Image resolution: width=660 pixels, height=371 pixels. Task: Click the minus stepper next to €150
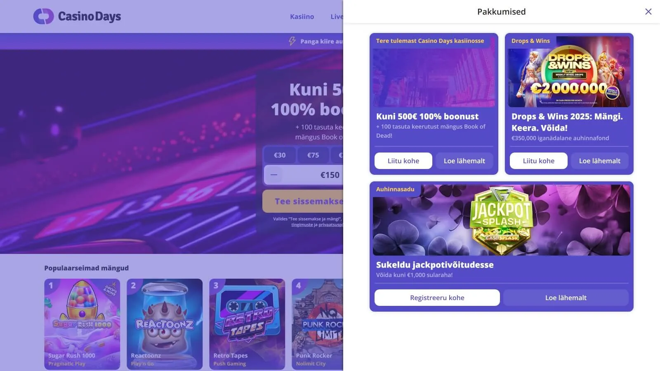point(274,175)
